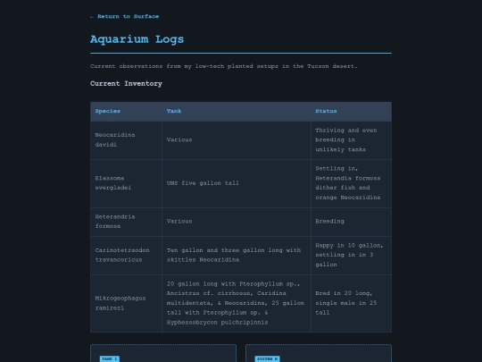Click the Current observations intro paragraph
Viewport: 482px width, 362px height.
[x=224, y=66]
